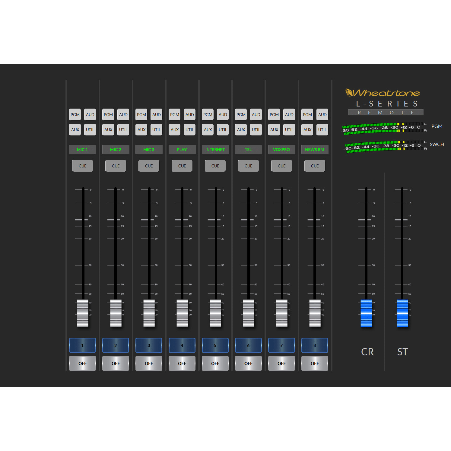The height and width of the screenshot is (451, 451).
Task: Open the NEWS RM source label
Action: point(315,149)
